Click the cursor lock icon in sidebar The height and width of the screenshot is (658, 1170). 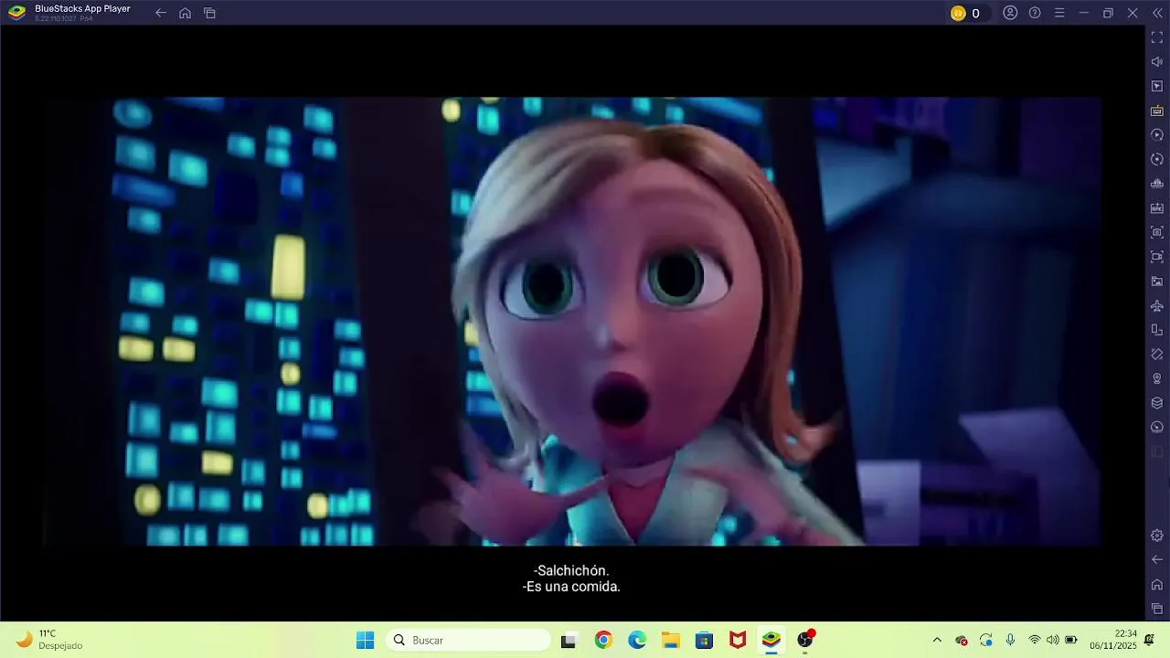[x=1157, y=86]
